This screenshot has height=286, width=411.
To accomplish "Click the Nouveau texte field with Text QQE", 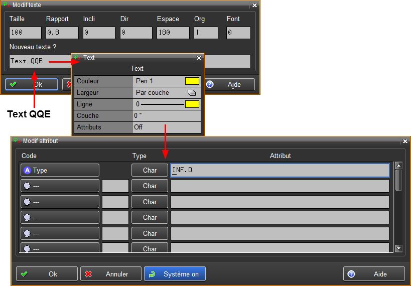I will pyautogui.click(x=40, y=61).
